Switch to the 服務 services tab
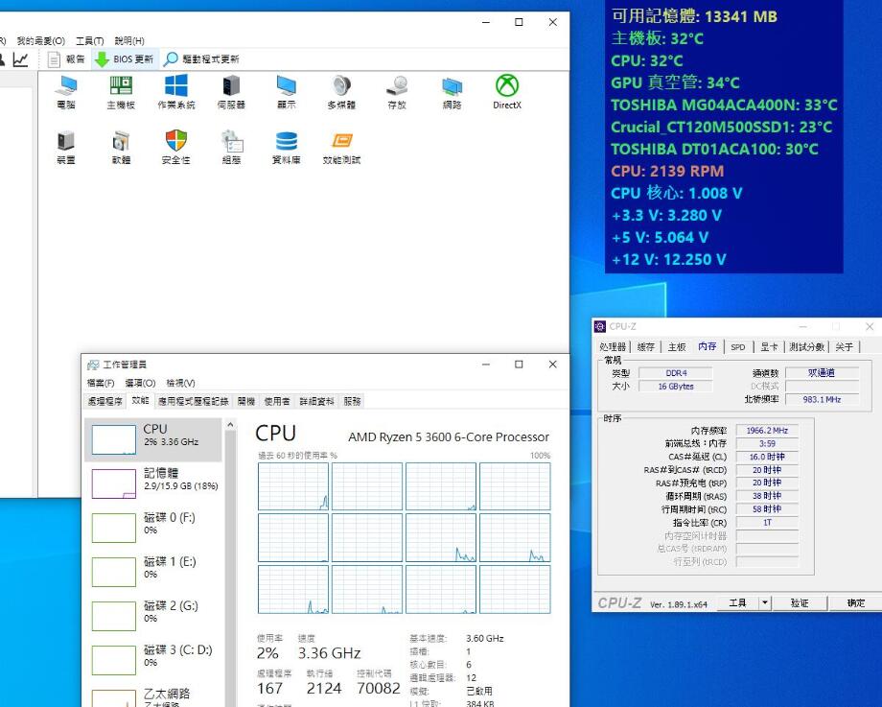Image resolution: width=882 pixels, height=707 pixels. [352, 401]
